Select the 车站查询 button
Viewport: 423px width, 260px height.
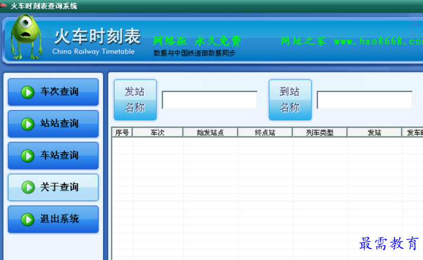(x=53, y=156)
